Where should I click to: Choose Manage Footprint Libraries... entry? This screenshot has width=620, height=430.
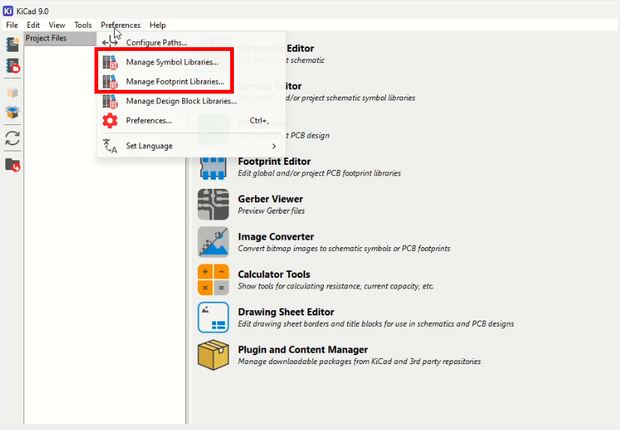point(191,82)
